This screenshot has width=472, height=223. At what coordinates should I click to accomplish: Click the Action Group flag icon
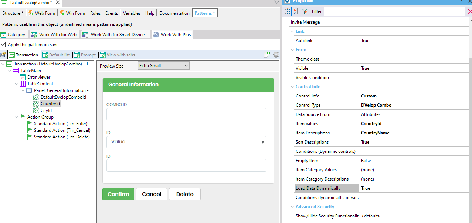coord(23,117)
